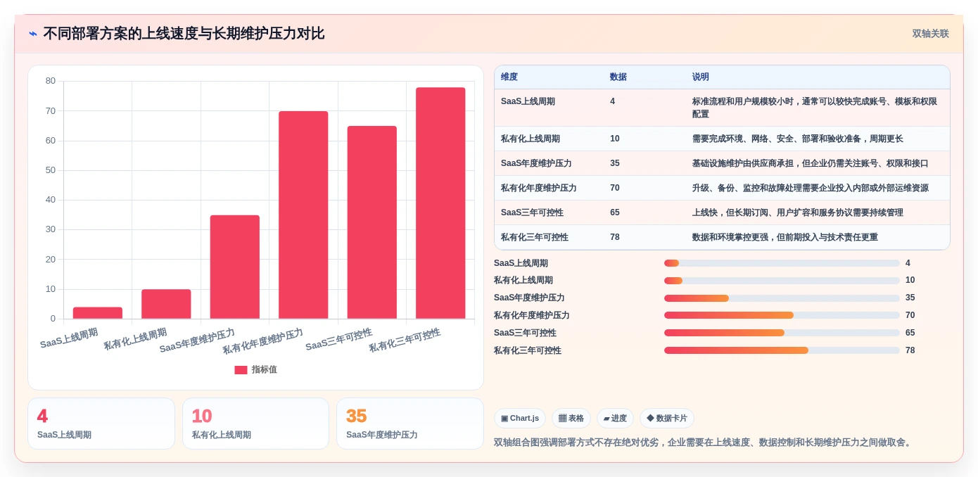Screen dimensions: 978x477
Task: Click description starting 上线快，但长期订阅
Action: pyautogui.click(x=798, y=213)
